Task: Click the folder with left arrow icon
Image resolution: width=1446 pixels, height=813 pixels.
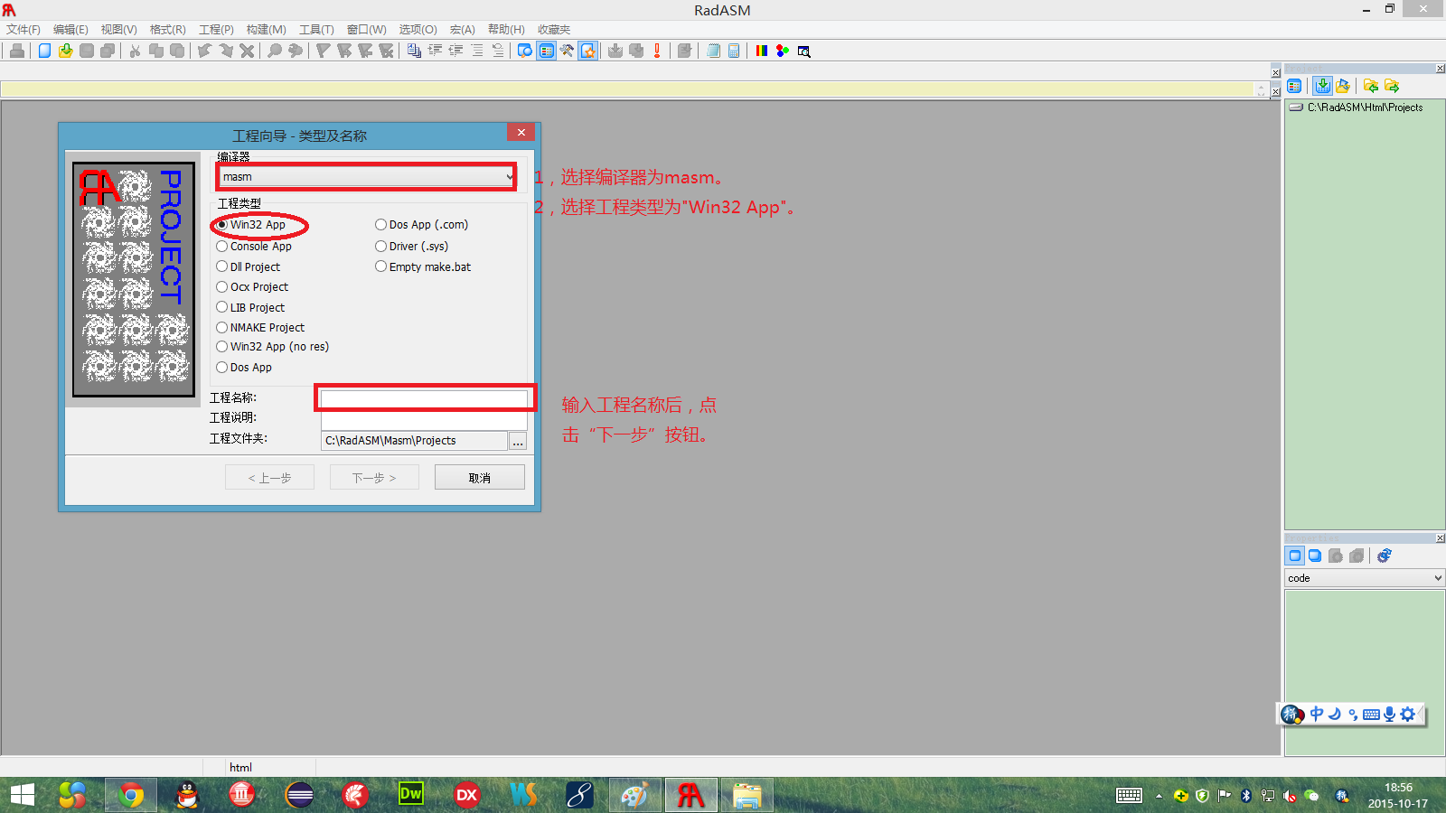Action: [1371, 86]
